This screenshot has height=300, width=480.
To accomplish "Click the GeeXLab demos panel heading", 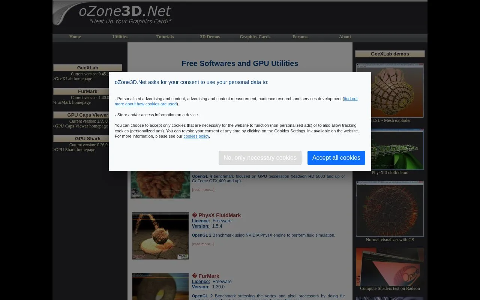I will point(390,54).
